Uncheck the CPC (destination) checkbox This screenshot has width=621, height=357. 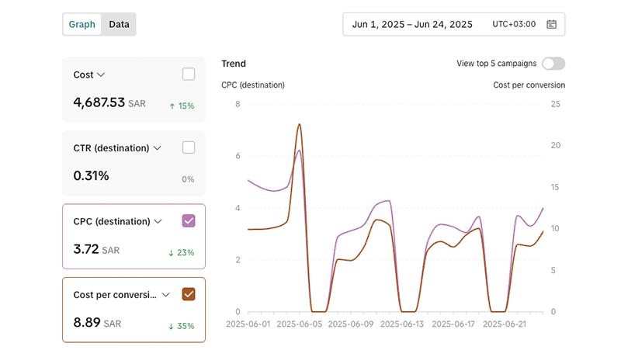(x=189, y=221)
